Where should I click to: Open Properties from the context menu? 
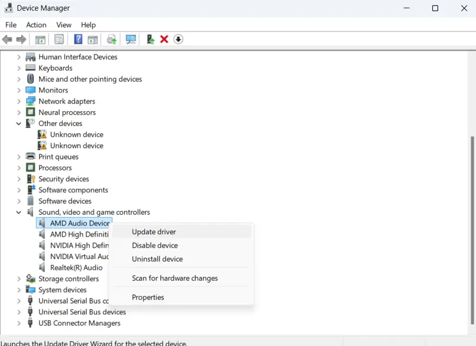[x=148, y=298]
